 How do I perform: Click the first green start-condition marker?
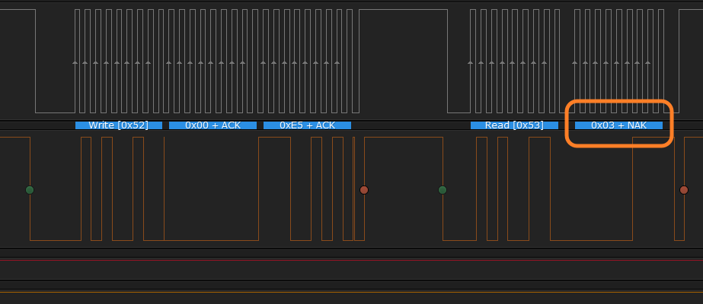(30, 190)
